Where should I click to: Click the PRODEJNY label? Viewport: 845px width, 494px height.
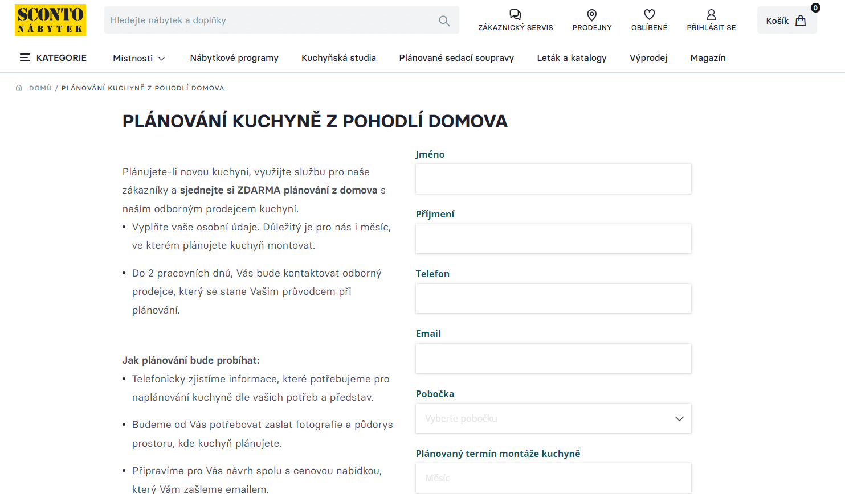tap(592, 27)
